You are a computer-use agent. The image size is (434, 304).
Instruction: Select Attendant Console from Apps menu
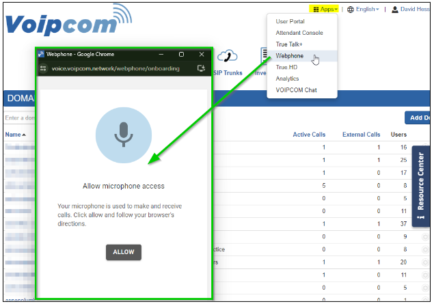(299, 33)
